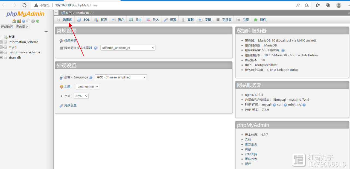Open the 字符集 tab
Screen dimensions: 350x169
[x=224, y=20]
